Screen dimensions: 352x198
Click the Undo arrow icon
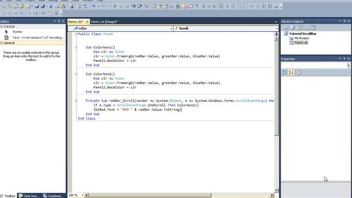click(94, 7)
